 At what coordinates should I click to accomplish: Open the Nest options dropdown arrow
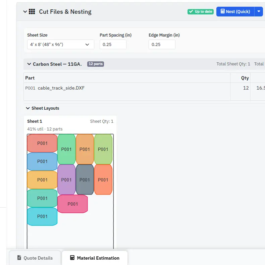(259, 11)
